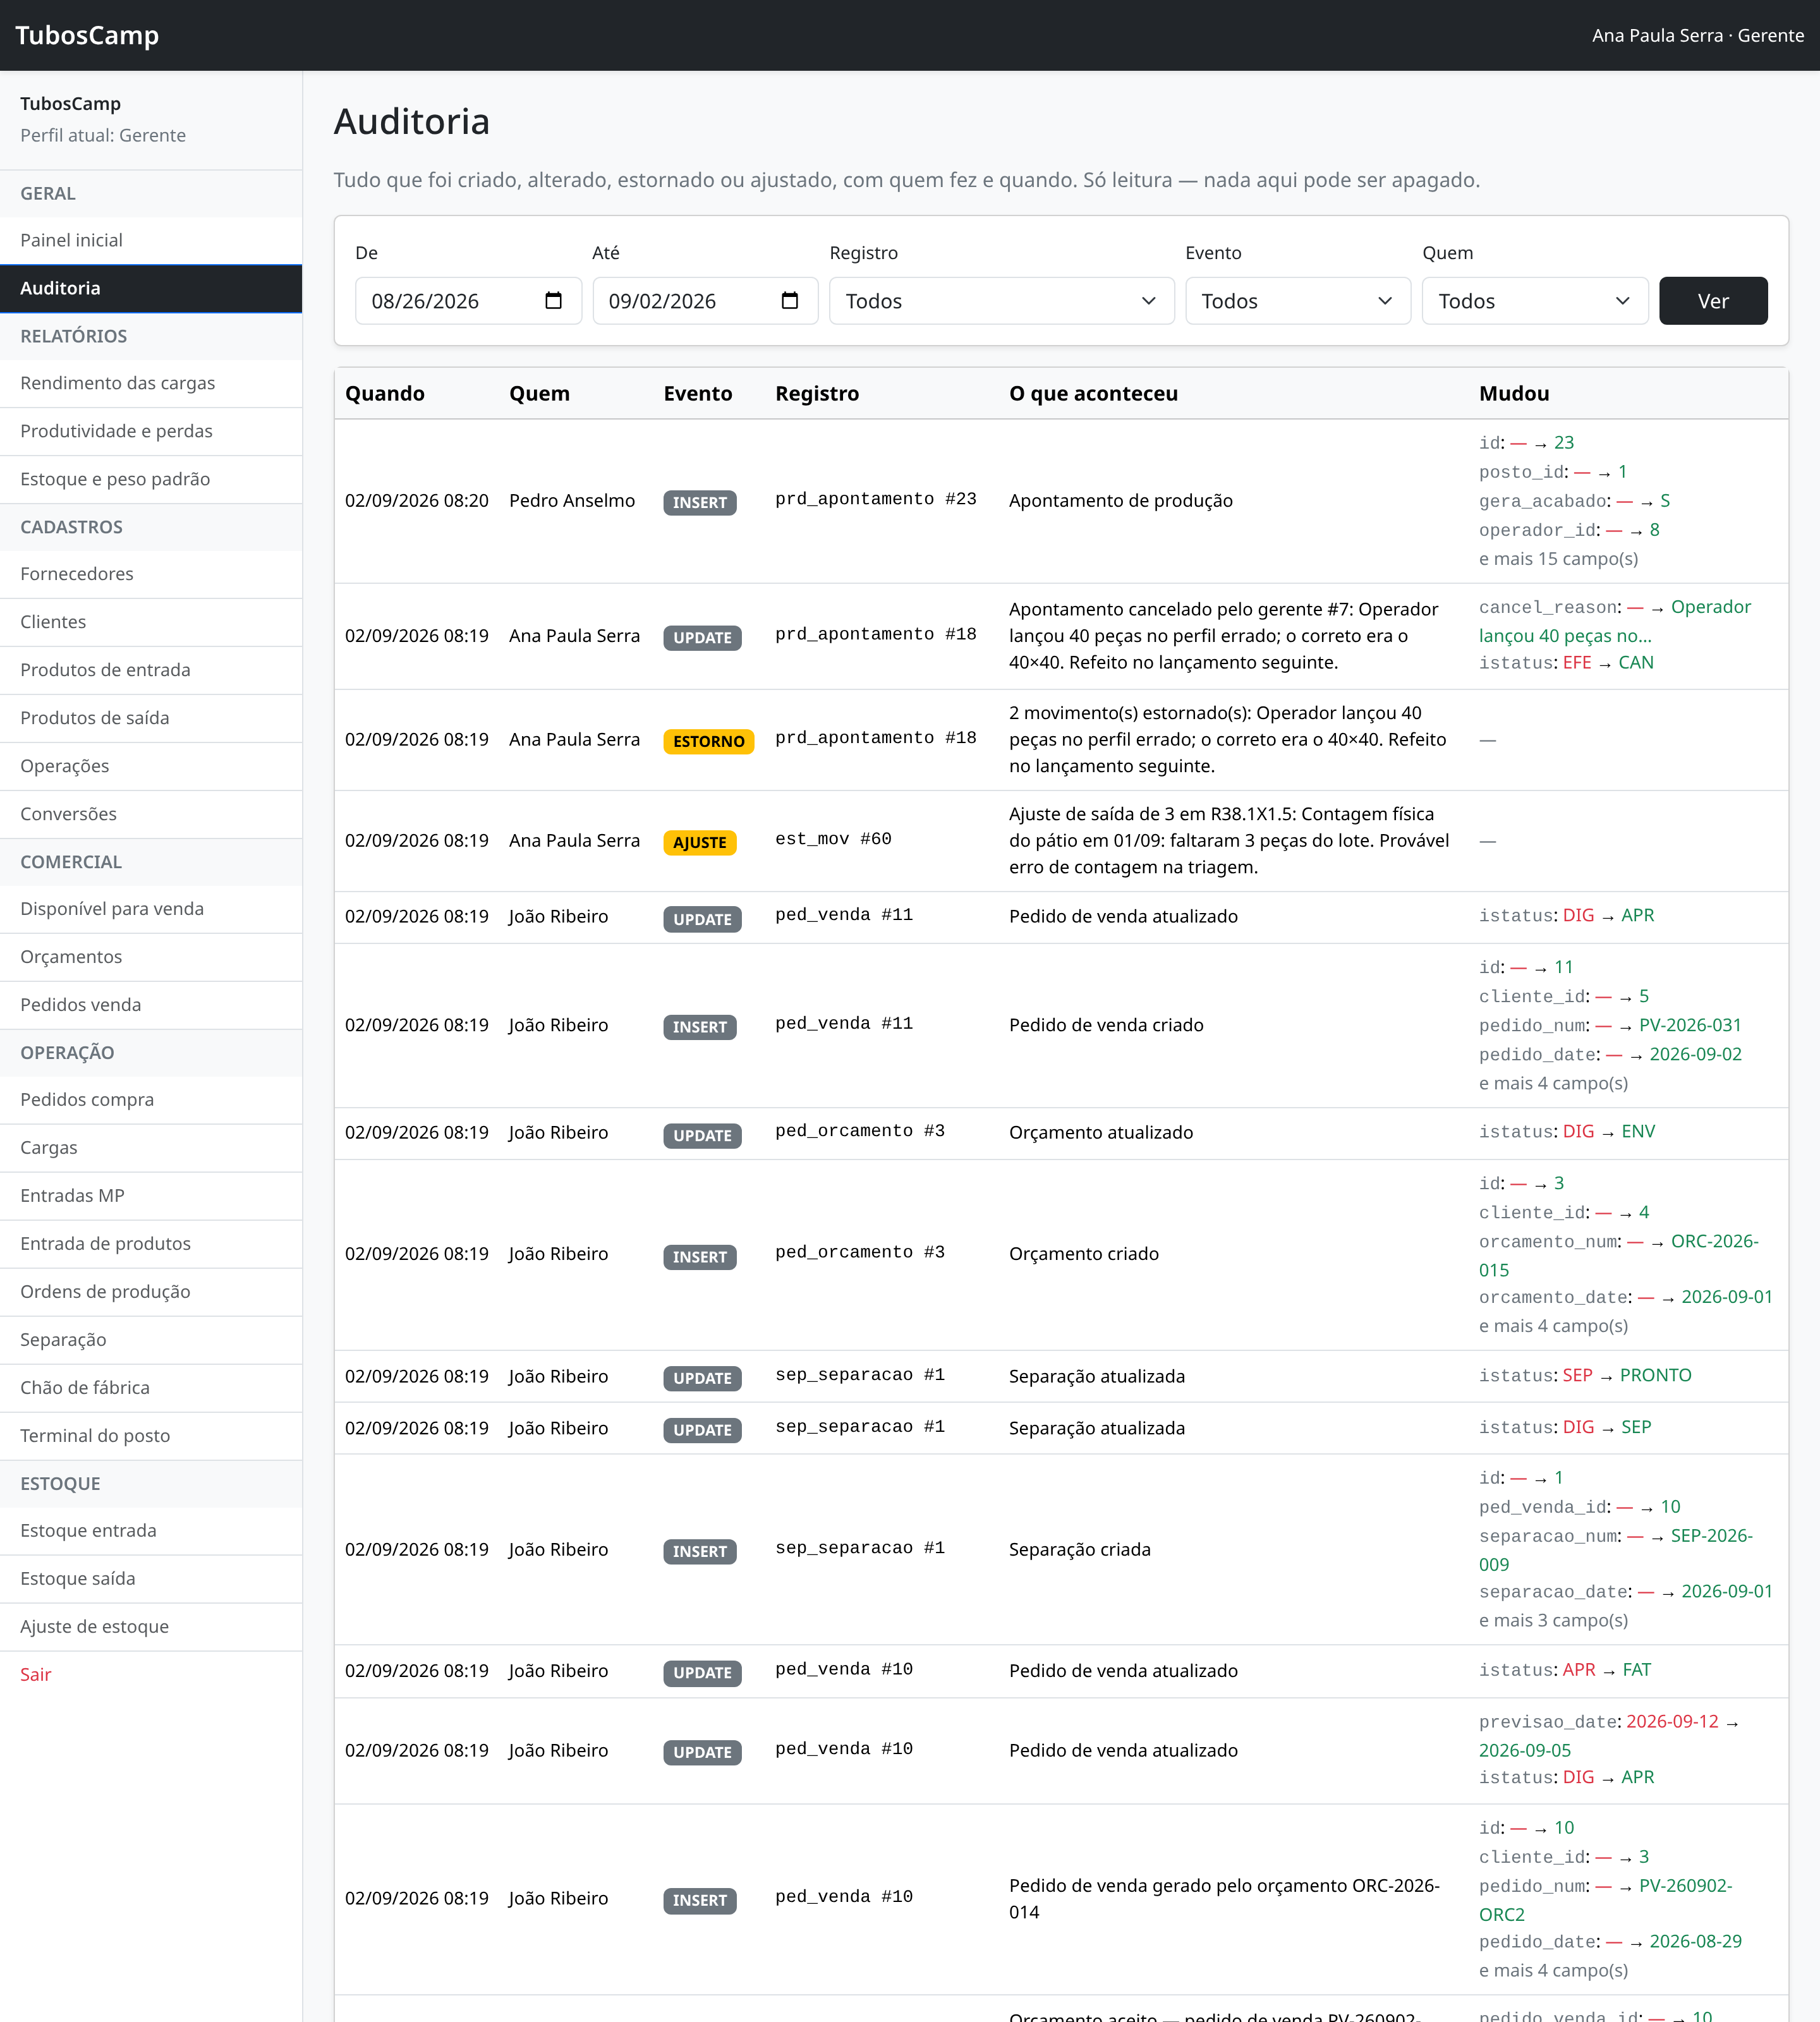
Task: Click the Mudou column header
Action: click(1514, 394)
